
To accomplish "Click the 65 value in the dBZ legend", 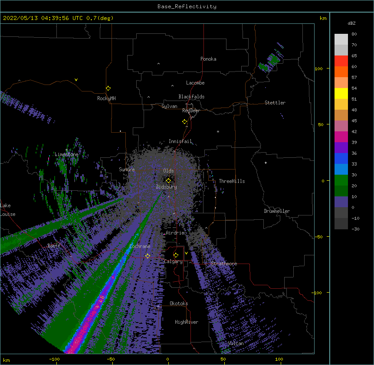I will (x=354, y=55).
